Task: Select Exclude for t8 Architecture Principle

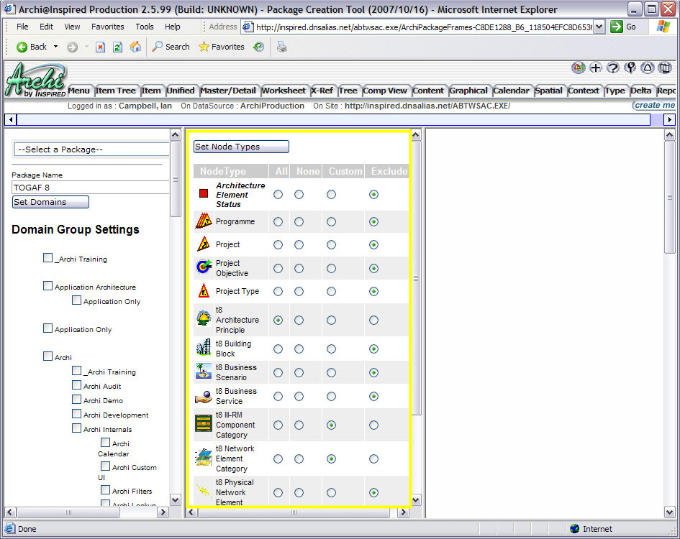Action: 373,320
